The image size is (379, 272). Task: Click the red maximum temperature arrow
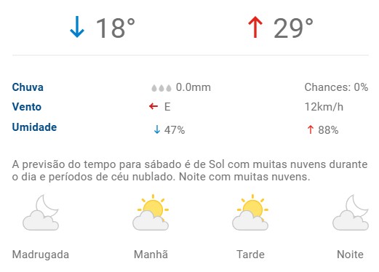pyautogui.click(x=255, y=27)
